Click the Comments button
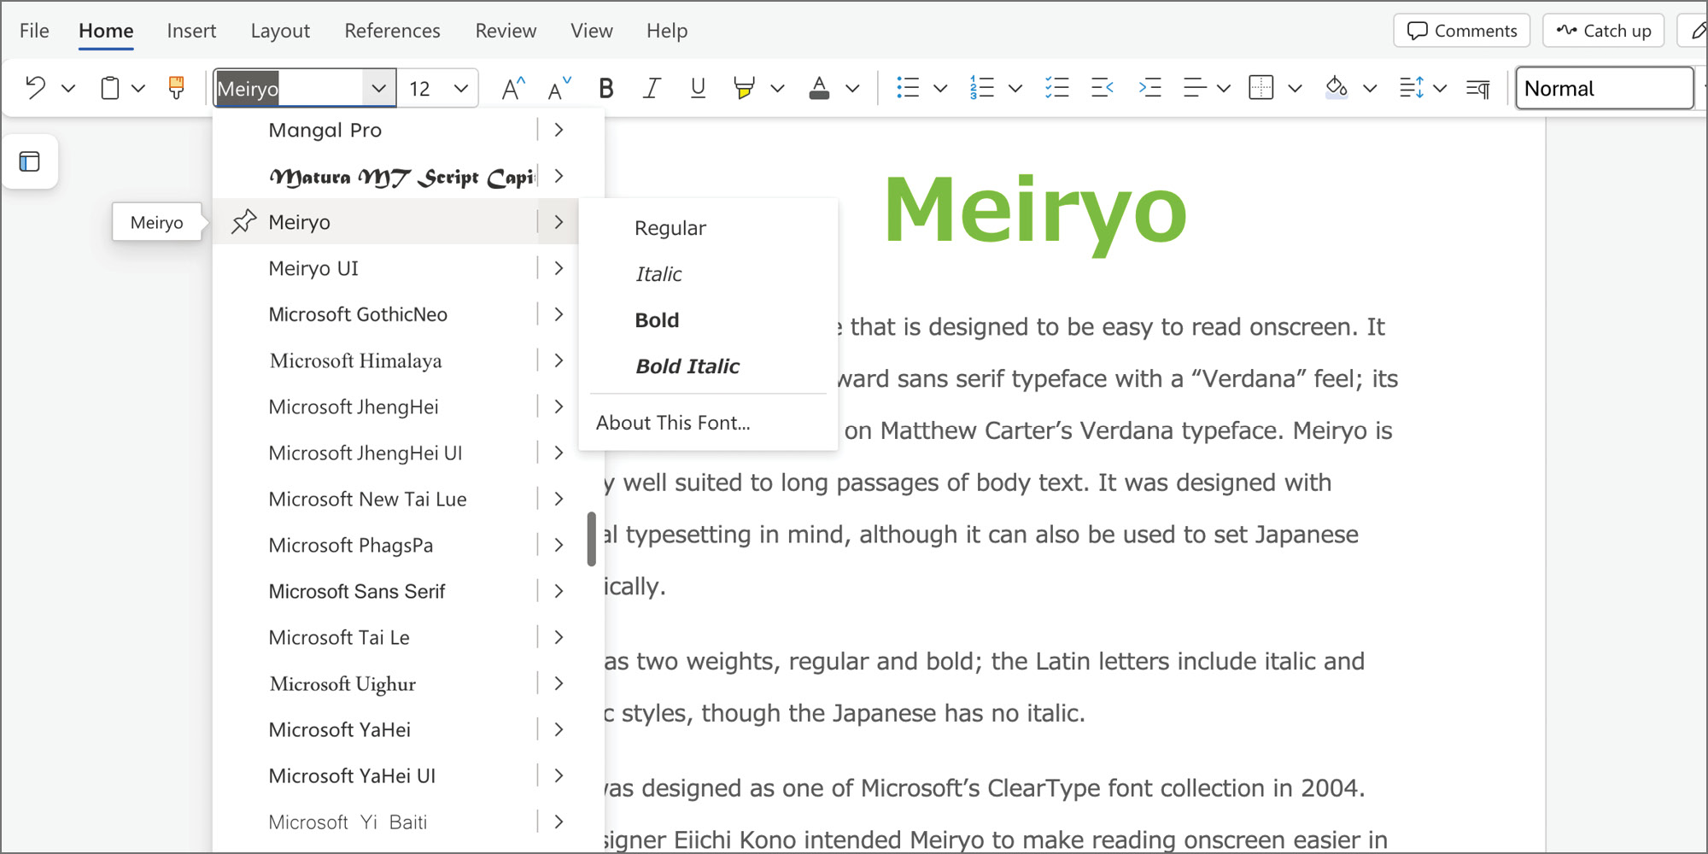Screen dimensions: 1708x854 (1462, 31)
